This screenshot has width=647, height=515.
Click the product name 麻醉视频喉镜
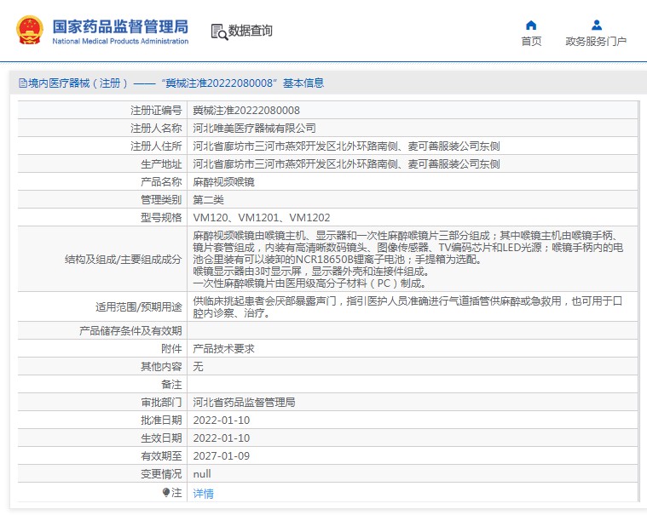[223, 182]
